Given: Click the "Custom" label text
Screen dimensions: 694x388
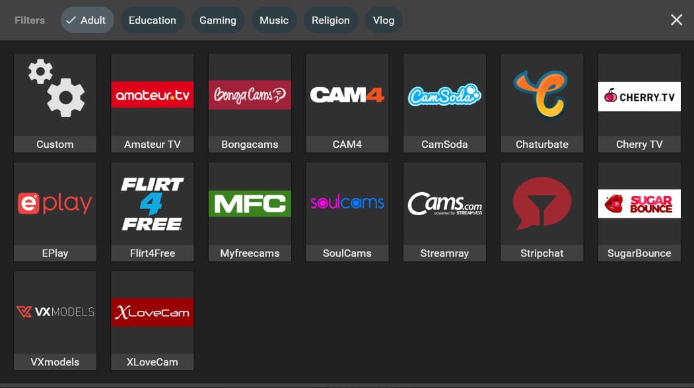Looking at the screenshot, I should (55, 145).
